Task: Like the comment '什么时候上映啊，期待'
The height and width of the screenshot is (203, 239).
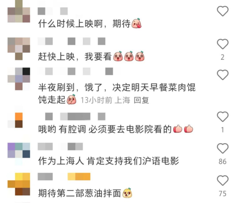Action: point(223,11)
